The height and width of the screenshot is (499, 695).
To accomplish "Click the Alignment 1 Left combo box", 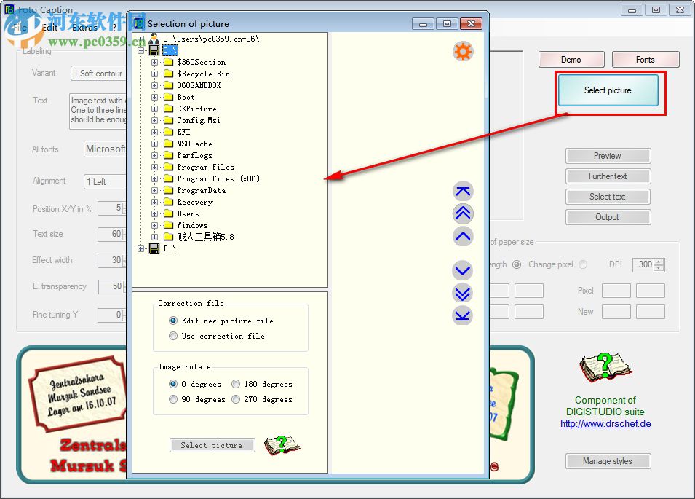I will click(105, 181).
